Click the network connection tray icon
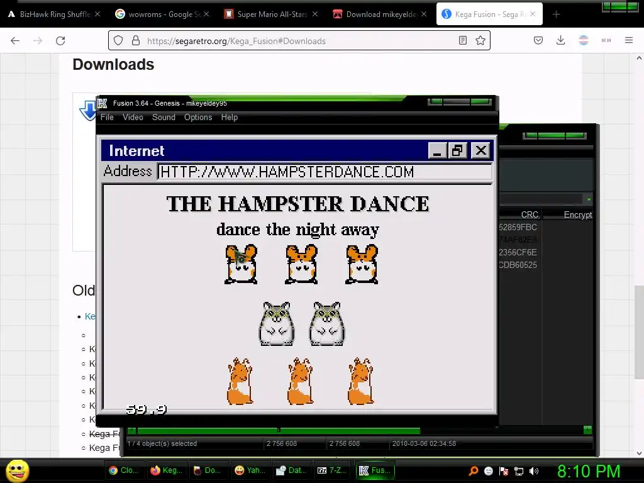This screenshot has width=644, height=483. pos(519,471)
